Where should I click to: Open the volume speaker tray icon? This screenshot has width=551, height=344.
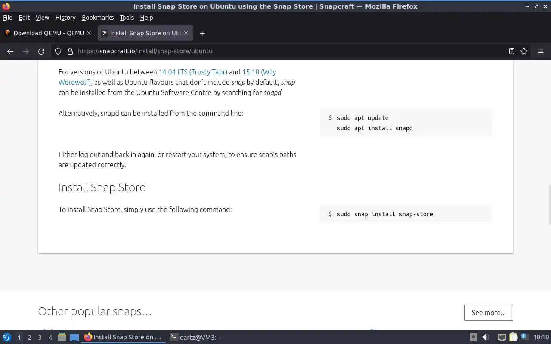pyautogui.click(x=485, y=338)
